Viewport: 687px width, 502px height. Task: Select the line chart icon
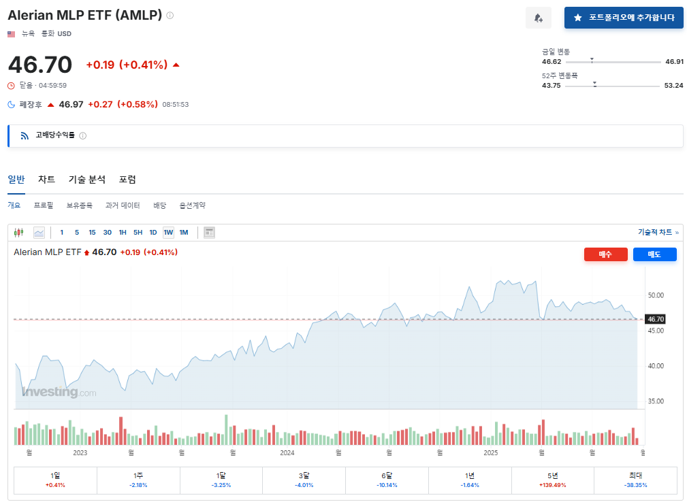point(39,232)
